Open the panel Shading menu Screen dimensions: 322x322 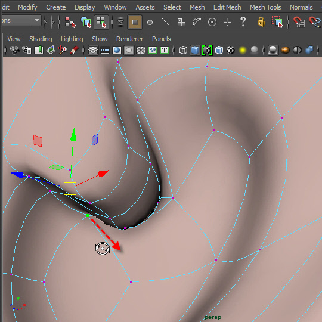click(x=41, y=39)
